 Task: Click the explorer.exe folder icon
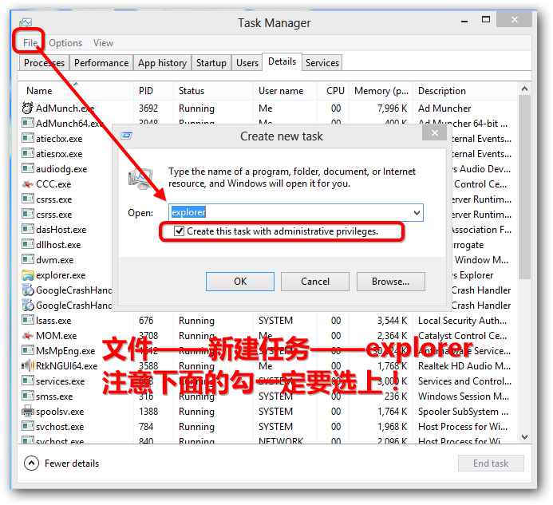27,275
